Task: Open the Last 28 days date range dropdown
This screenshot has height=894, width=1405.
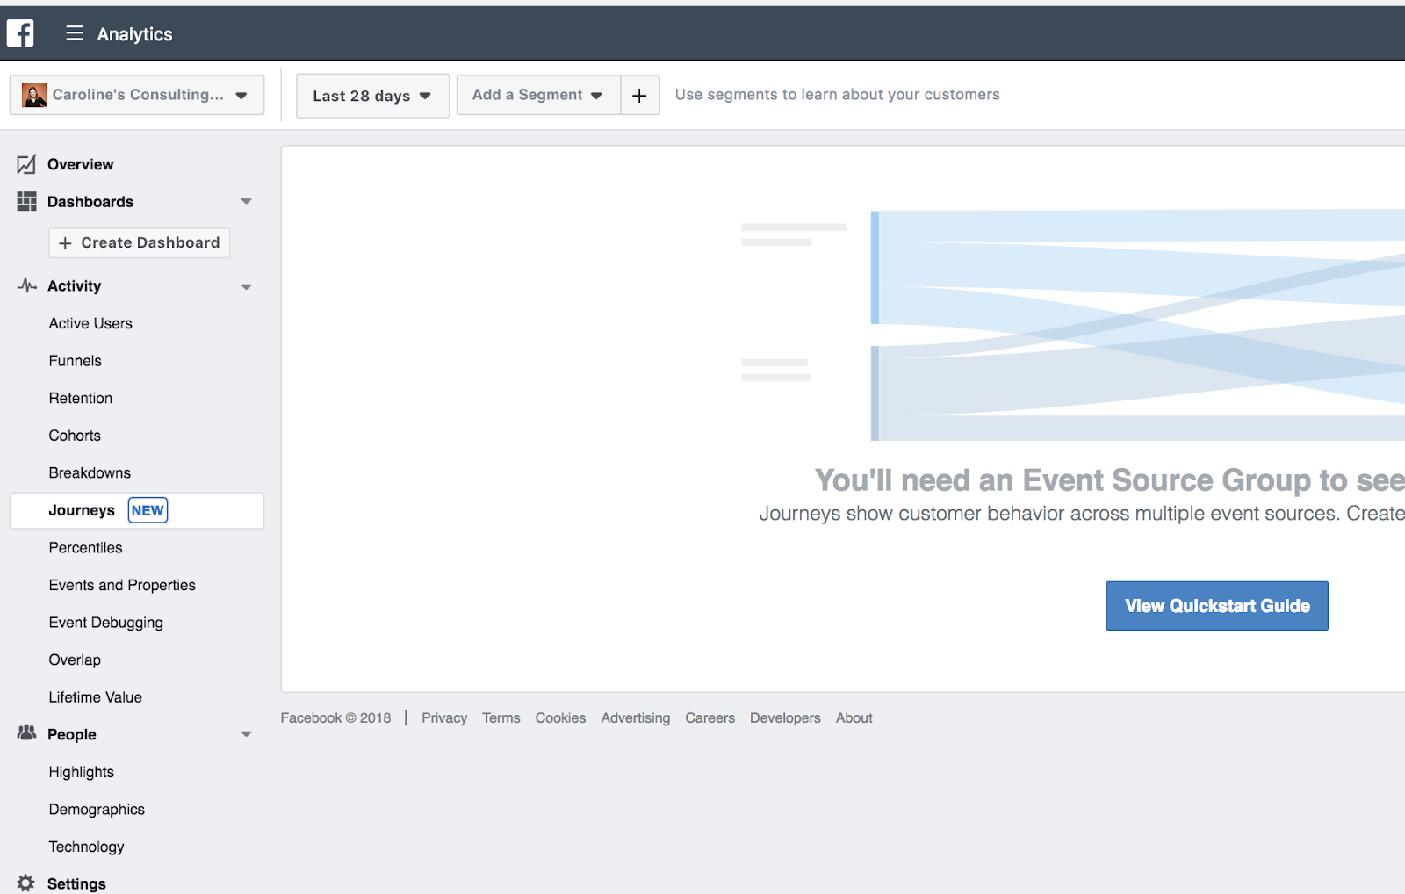Action: coord(372,96)
